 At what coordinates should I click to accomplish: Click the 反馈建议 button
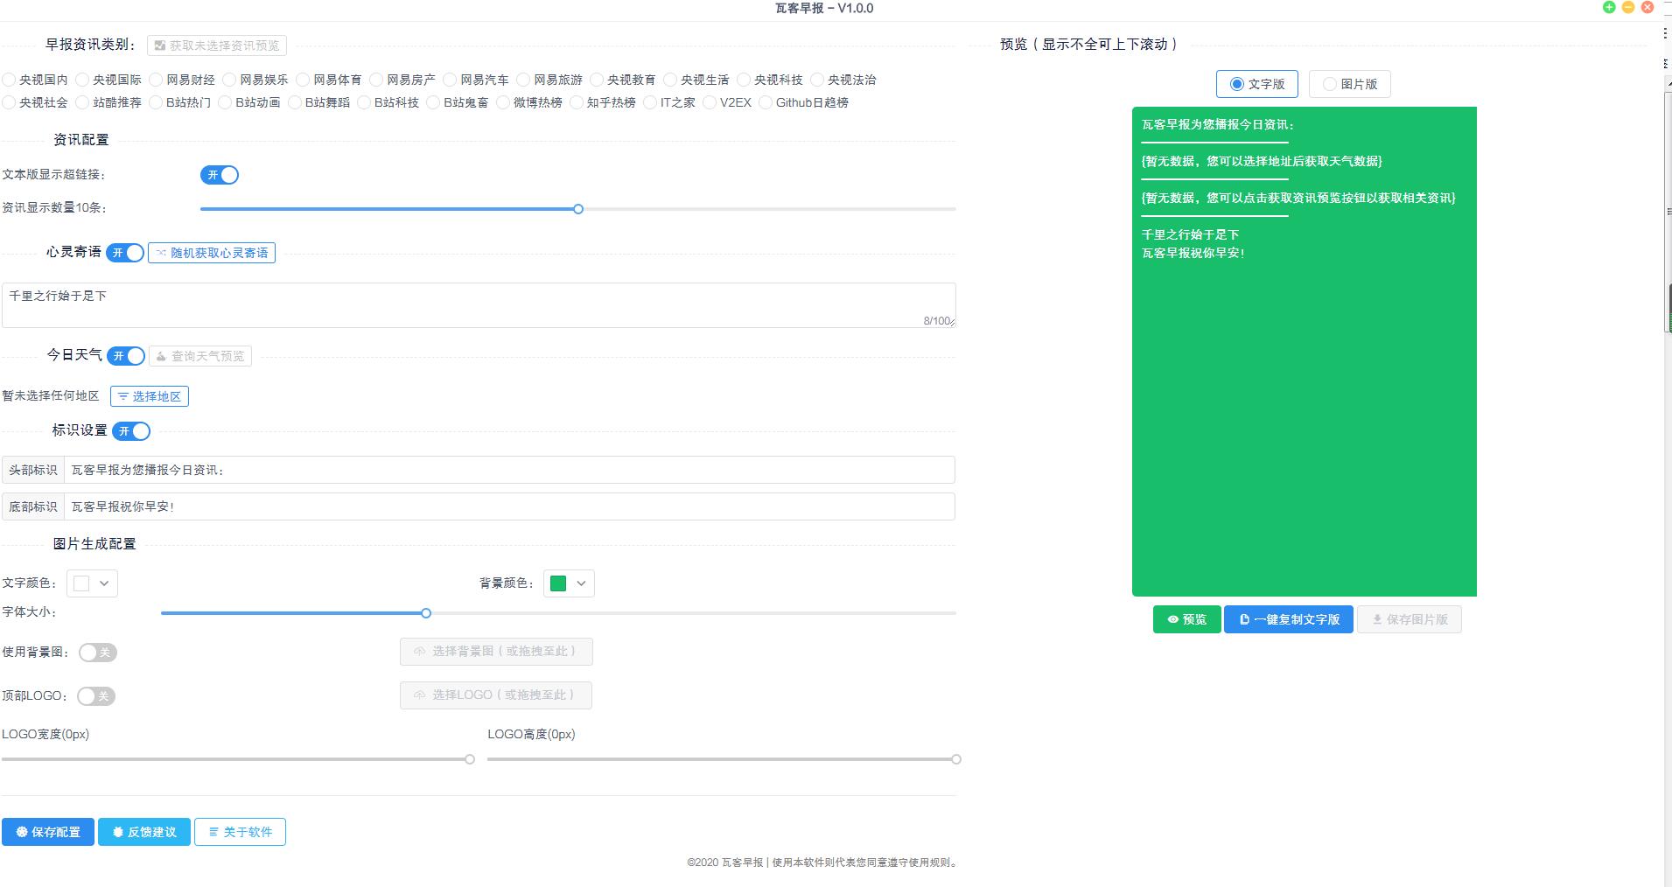pos(144,832)
